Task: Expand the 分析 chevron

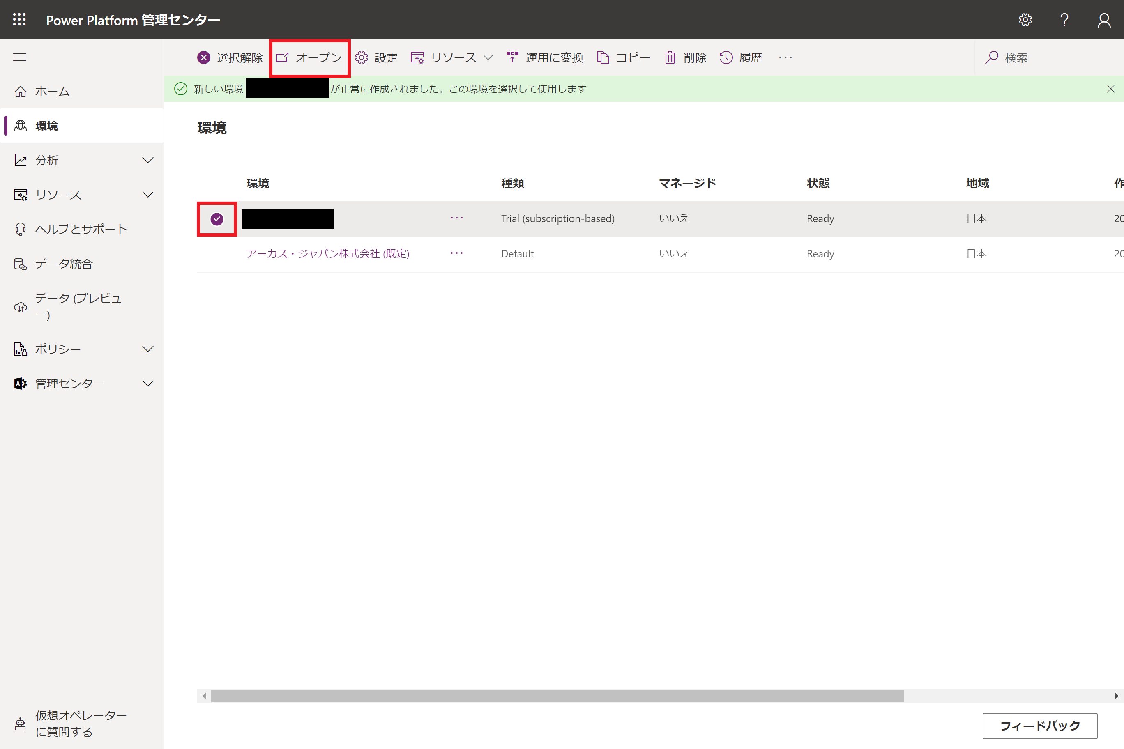Action: point(148,160)
